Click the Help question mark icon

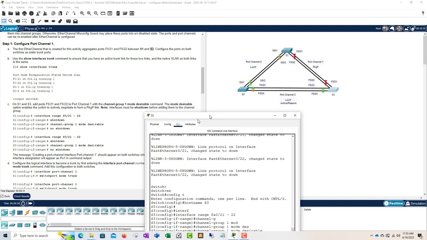[423, 13]
